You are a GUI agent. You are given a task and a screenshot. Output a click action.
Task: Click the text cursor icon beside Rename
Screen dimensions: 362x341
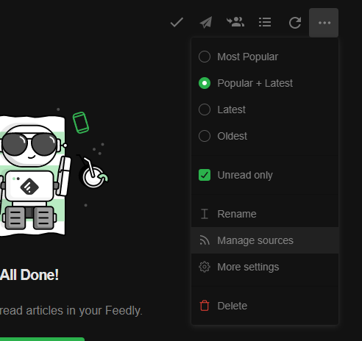pos(205,214)
